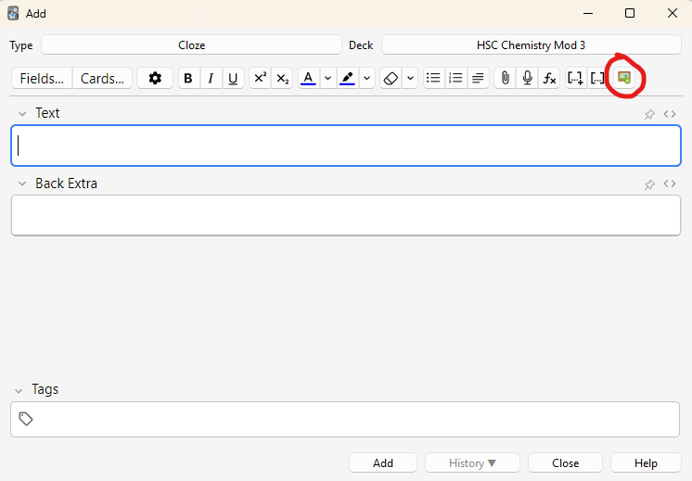Toggle sticky pin on Text field
The image size is (692, 481).
coord(649,114)
